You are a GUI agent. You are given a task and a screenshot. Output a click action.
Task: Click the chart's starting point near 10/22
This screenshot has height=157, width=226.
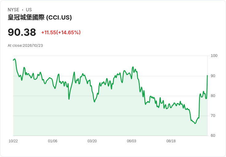pyautogui.click(x=14, y=60)
